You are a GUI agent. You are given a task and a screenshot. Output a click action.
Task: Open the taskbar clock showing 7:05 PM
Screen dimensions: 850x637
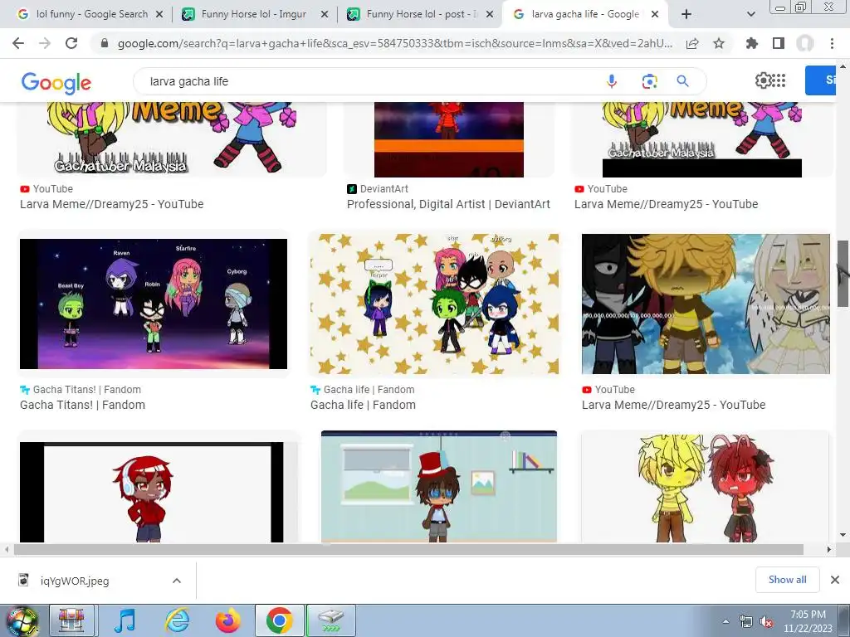click(808, 621)
